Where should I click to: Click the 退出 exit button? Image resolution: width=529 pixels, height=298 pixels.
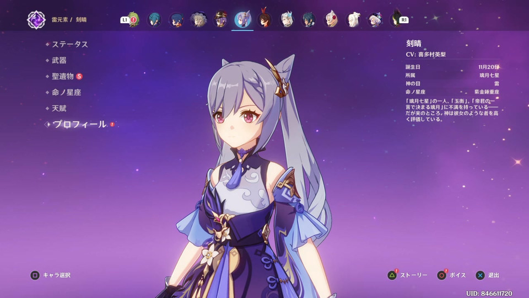494,275
